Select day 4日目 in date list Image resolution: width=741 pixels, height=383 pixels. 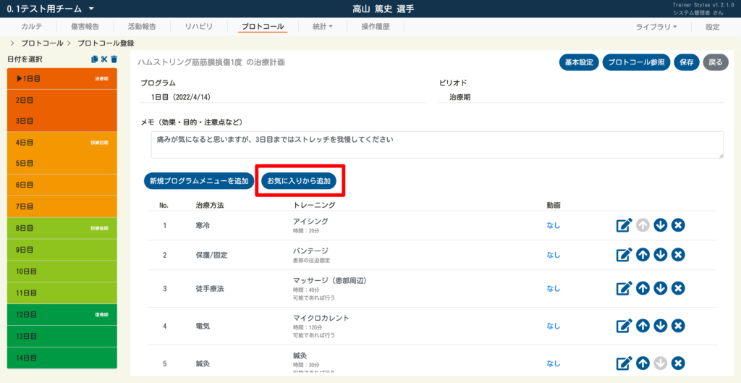(62, 142)
